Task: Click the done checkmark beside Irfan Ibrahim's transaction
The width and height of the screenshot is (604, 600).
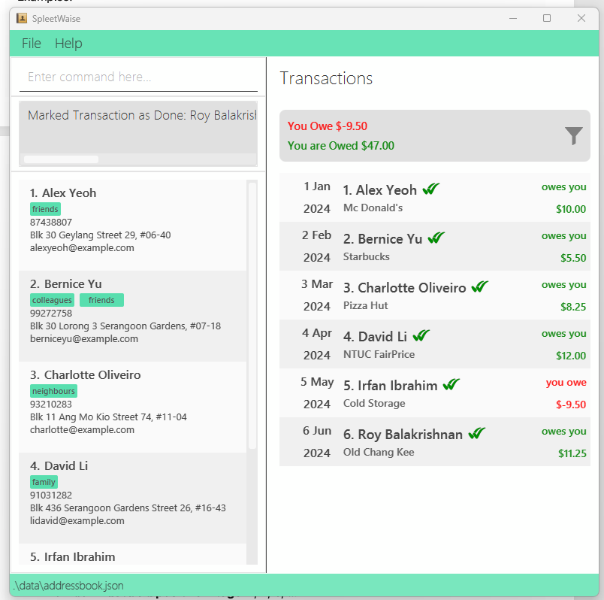Action: click(x=451, y=384)
